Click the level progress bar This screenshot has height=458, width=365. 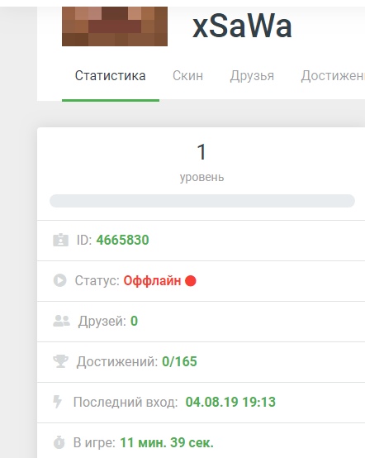[x=202, y=201]
